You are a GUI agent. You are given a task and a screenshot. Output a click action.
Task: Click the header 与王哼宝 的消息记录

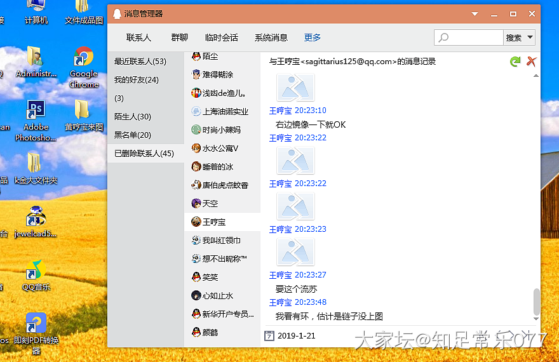pyautogui.click(x=352, y=61)
